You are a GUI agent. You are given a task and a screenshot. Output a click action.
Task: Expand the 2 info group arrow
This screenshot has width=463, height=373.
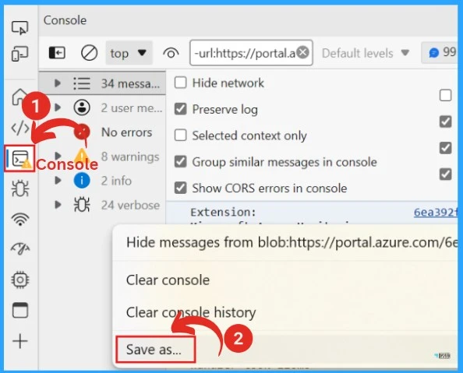[58, 181]
